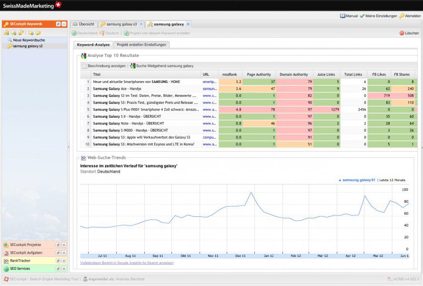Sort by mozRank column header
Image resolution: width=423 pixels, height=286 pixels.
pos(231,74)
